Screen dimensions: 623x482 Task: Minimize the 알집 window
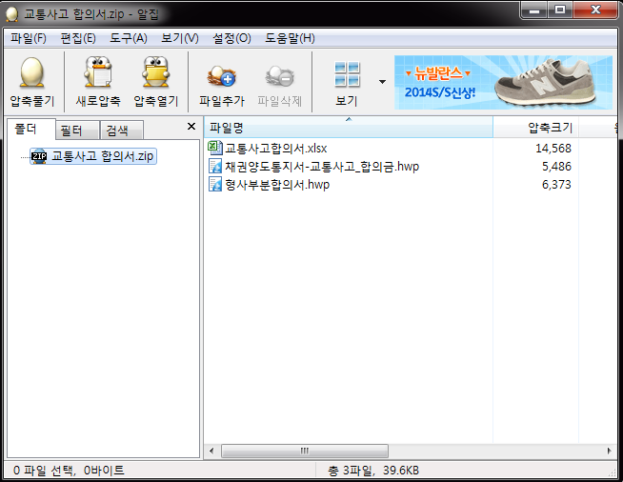[x=534, y=10]
